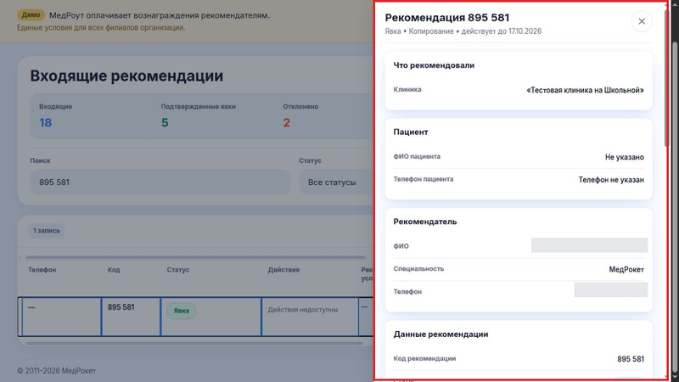
Task: Click the Телефон column header
Action: [x=42, y=269]
